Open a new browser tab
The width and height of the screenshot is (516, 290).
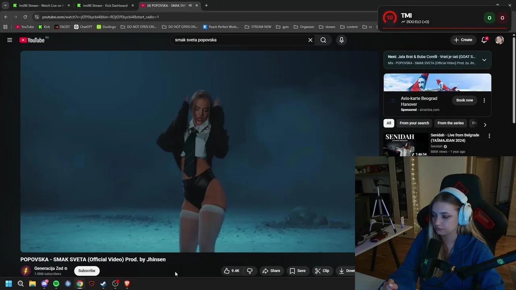point(206,5)
